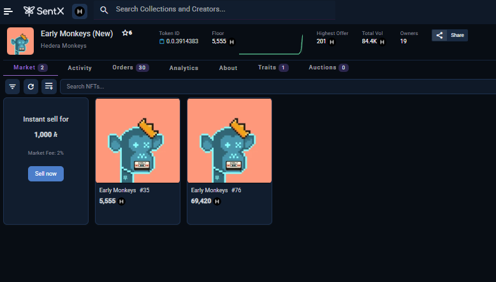The image size is (496, 282).
Task: Click the Floor 5,555 value in header
Action: coord(219,41)
